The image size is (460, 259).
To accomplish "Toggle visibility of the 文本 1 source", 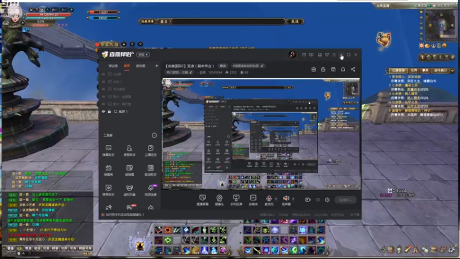I will pos(103,82).
